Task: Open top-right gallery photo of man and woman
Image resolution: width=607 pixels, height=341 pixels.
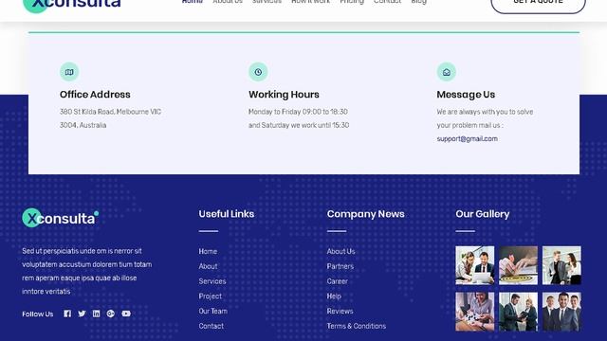Action: click(561, 265)
